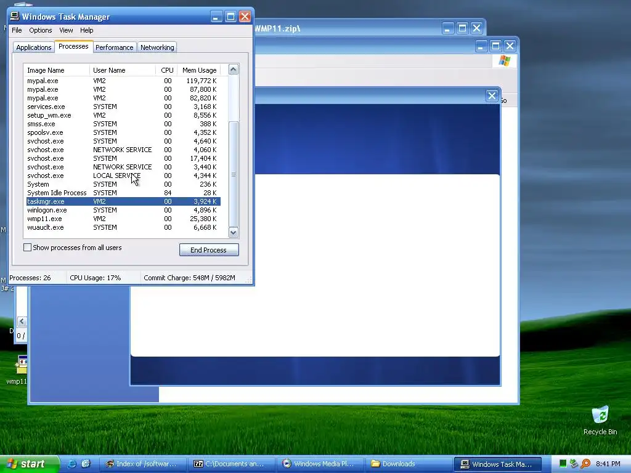This screenshot has height=473, width=631.
Task: Minimize the Windows Task Manager window
Action: (x=216, y=17)
